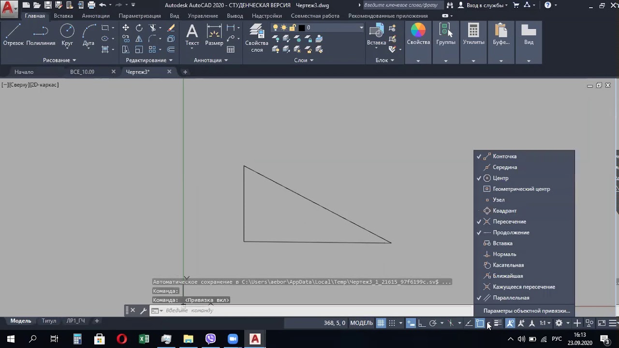
Task: Toggle ortho mode in status bar
Action: [x=422, y=323]
